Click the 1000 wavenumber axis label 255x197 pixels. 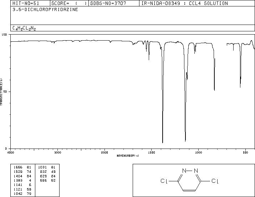(x=198, y=152)
